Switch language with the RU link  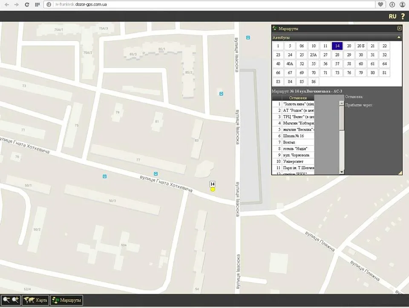tap(392, 17)
